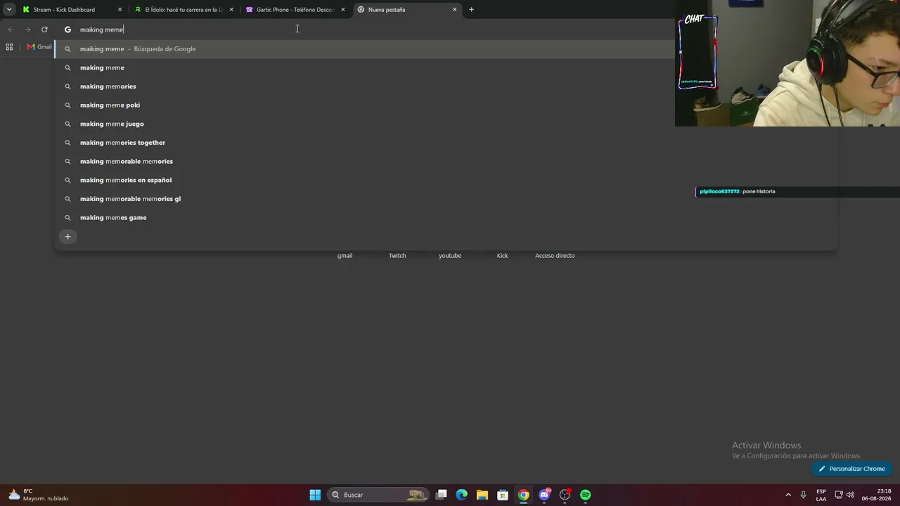Launch Microsoft Edge from taskbar

462,495
